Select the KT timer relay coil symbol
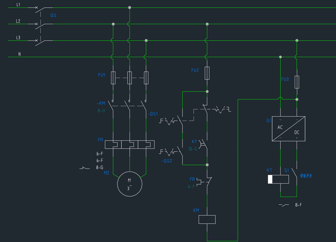Viewport: 336px width, 242px height. (x=278, y=179)
